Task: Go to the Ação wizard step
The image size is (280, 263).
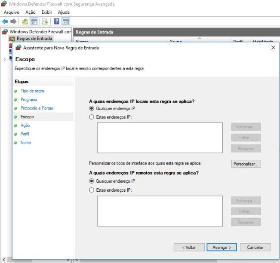Action: pos(25,125)
